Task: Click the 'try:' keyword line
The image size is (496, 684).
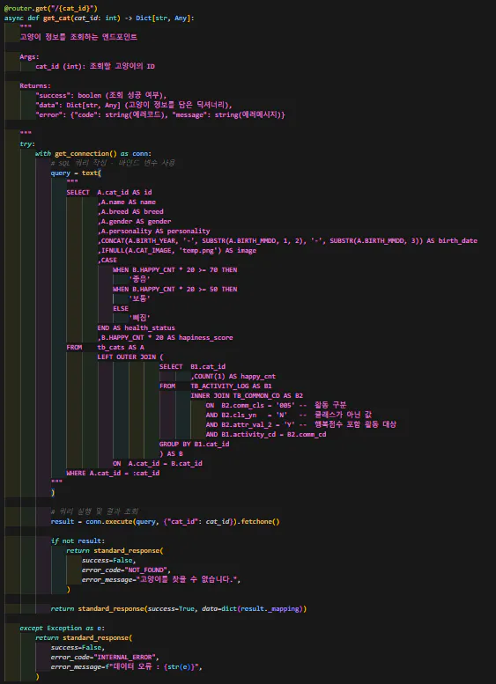Action: point(27,144)
